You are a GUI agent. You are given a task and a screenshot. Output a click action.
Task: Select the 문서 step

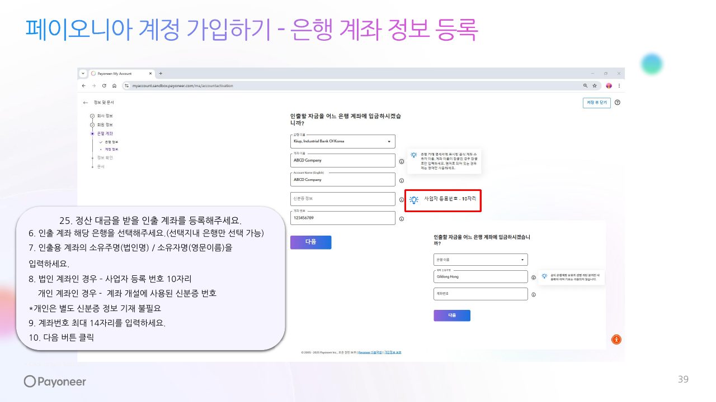coord(101,166)
